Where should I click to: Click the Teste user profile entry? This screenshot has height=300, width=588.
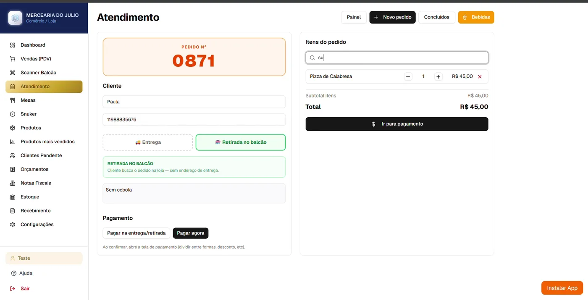coord(44,258)
